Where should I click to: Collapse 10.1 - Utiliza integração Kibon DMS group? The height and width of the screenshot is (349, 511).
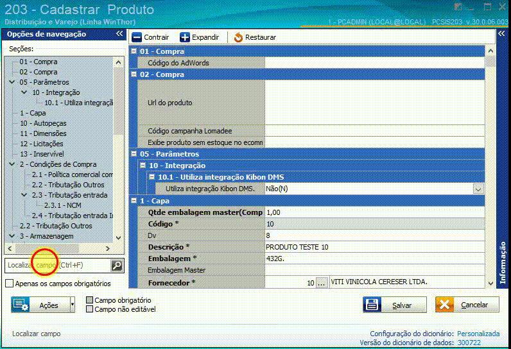pyautogui.click(x=152, y=177)
